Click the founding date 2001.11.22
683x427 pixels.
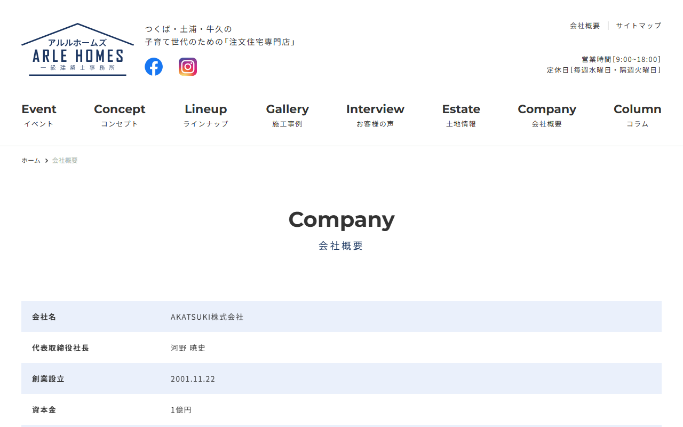pos(193,379)
